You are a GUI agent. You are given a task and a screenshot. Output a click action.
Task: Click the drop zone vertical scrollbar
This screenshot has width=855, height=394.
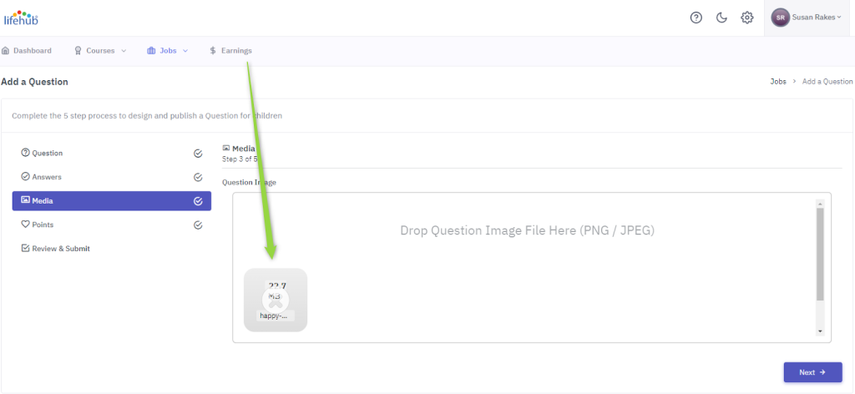(820, 255)
